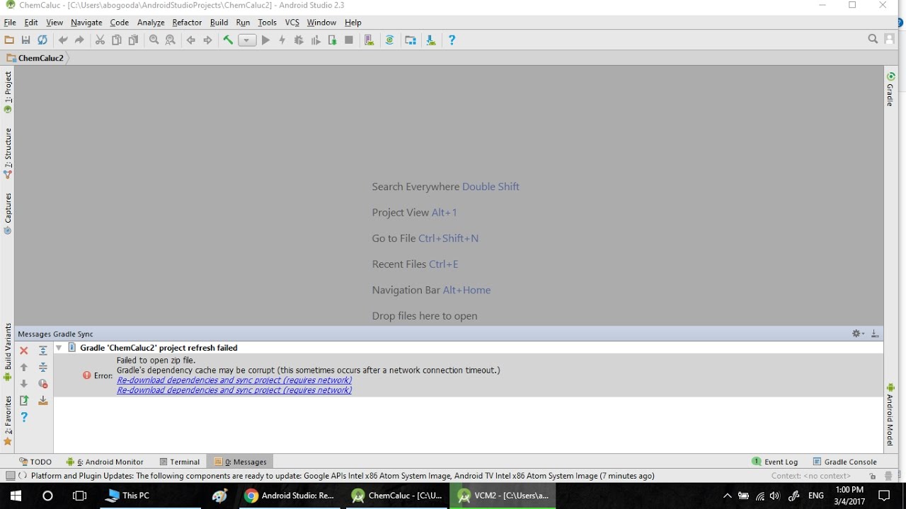Click the user account icon at toolbar end
This screenshot has height=509, width=906.
pos(890,40)
